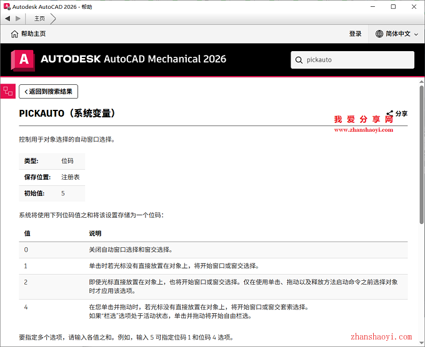The image size is (425, 347).
Task: Open the 主页 breadcrumb tab
Action: tap(39, 18)
